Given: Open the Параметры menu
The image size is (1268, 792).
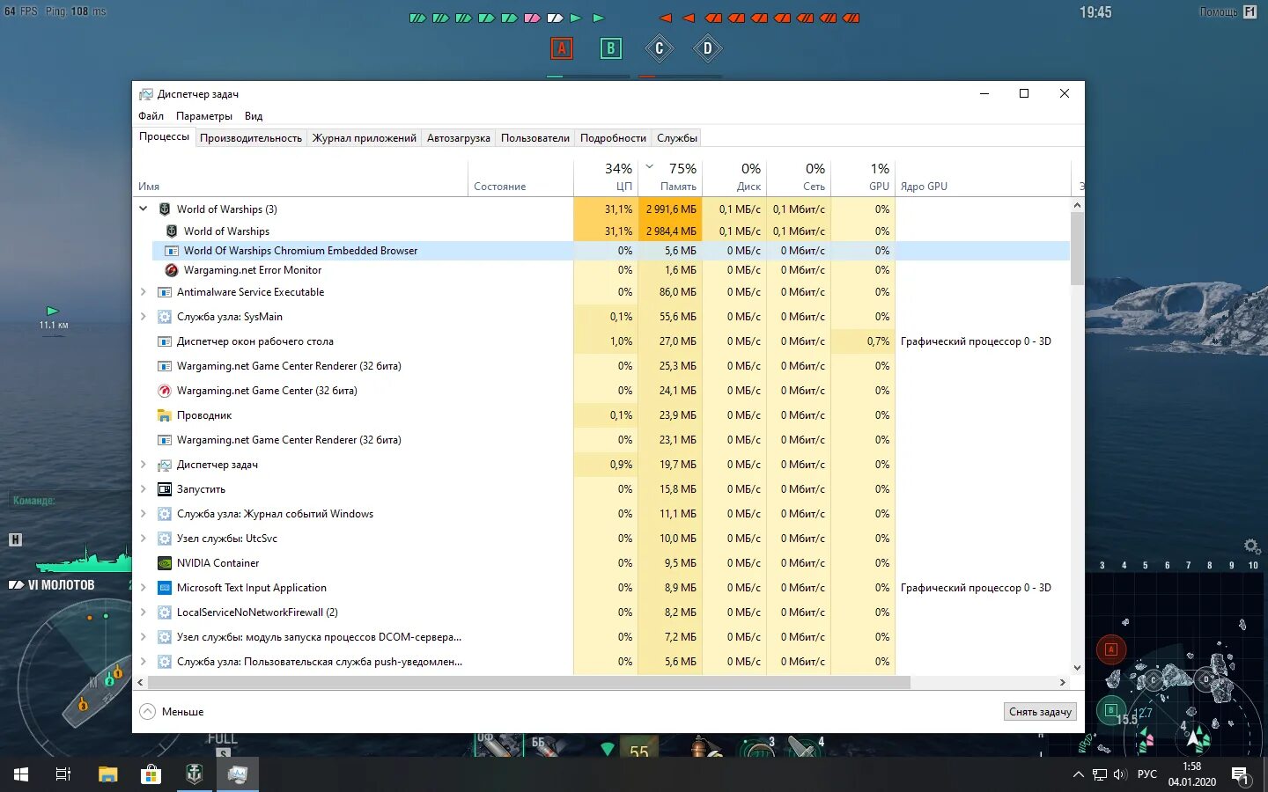Looking at the screenshot, I should [204, 116].
